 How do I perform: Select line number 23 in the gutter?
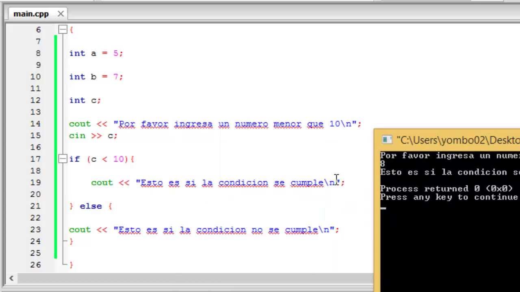(35, 230)
